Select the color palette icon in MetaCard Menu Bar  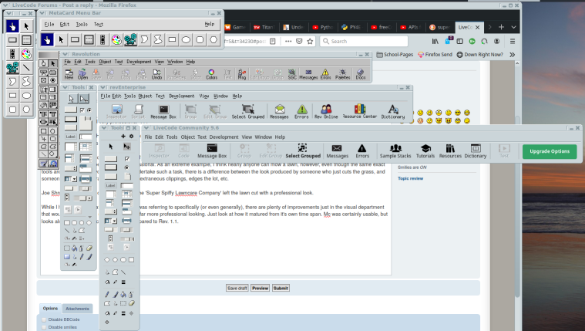pos(116,39)
